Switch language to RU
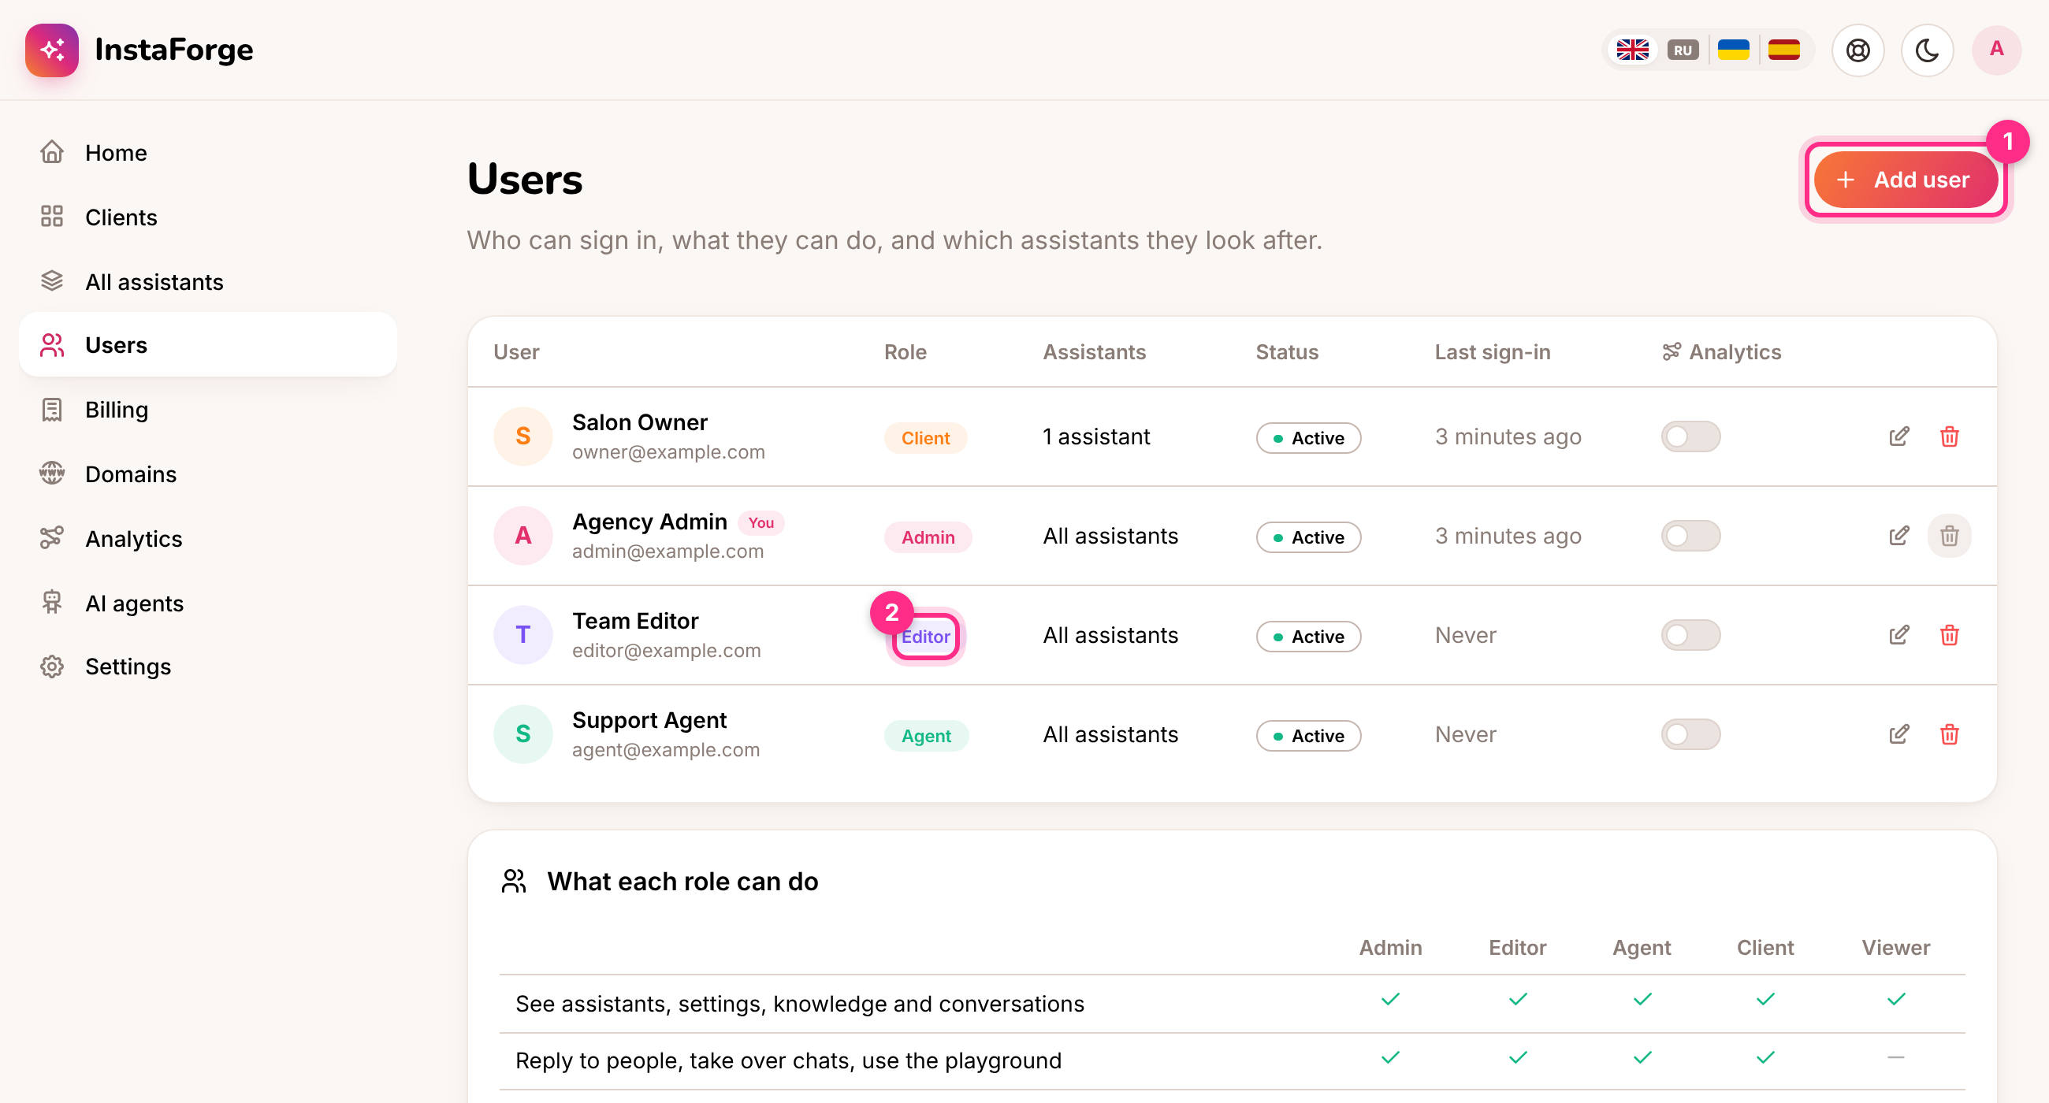 coord(1683,50)
